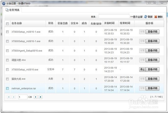This screenshot has width=168, height=113.
Task: Sort by 分发中 column header
Action: coord(74,23)
